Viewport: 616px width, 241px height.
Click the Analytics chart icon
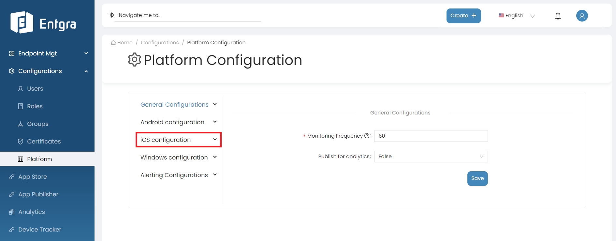(x=12, y=212)
